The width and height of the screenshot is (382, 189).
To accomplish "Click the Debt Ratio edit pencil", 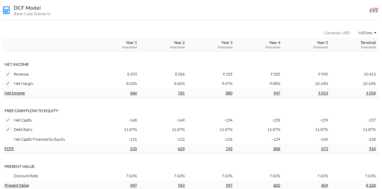I will 8,130.
